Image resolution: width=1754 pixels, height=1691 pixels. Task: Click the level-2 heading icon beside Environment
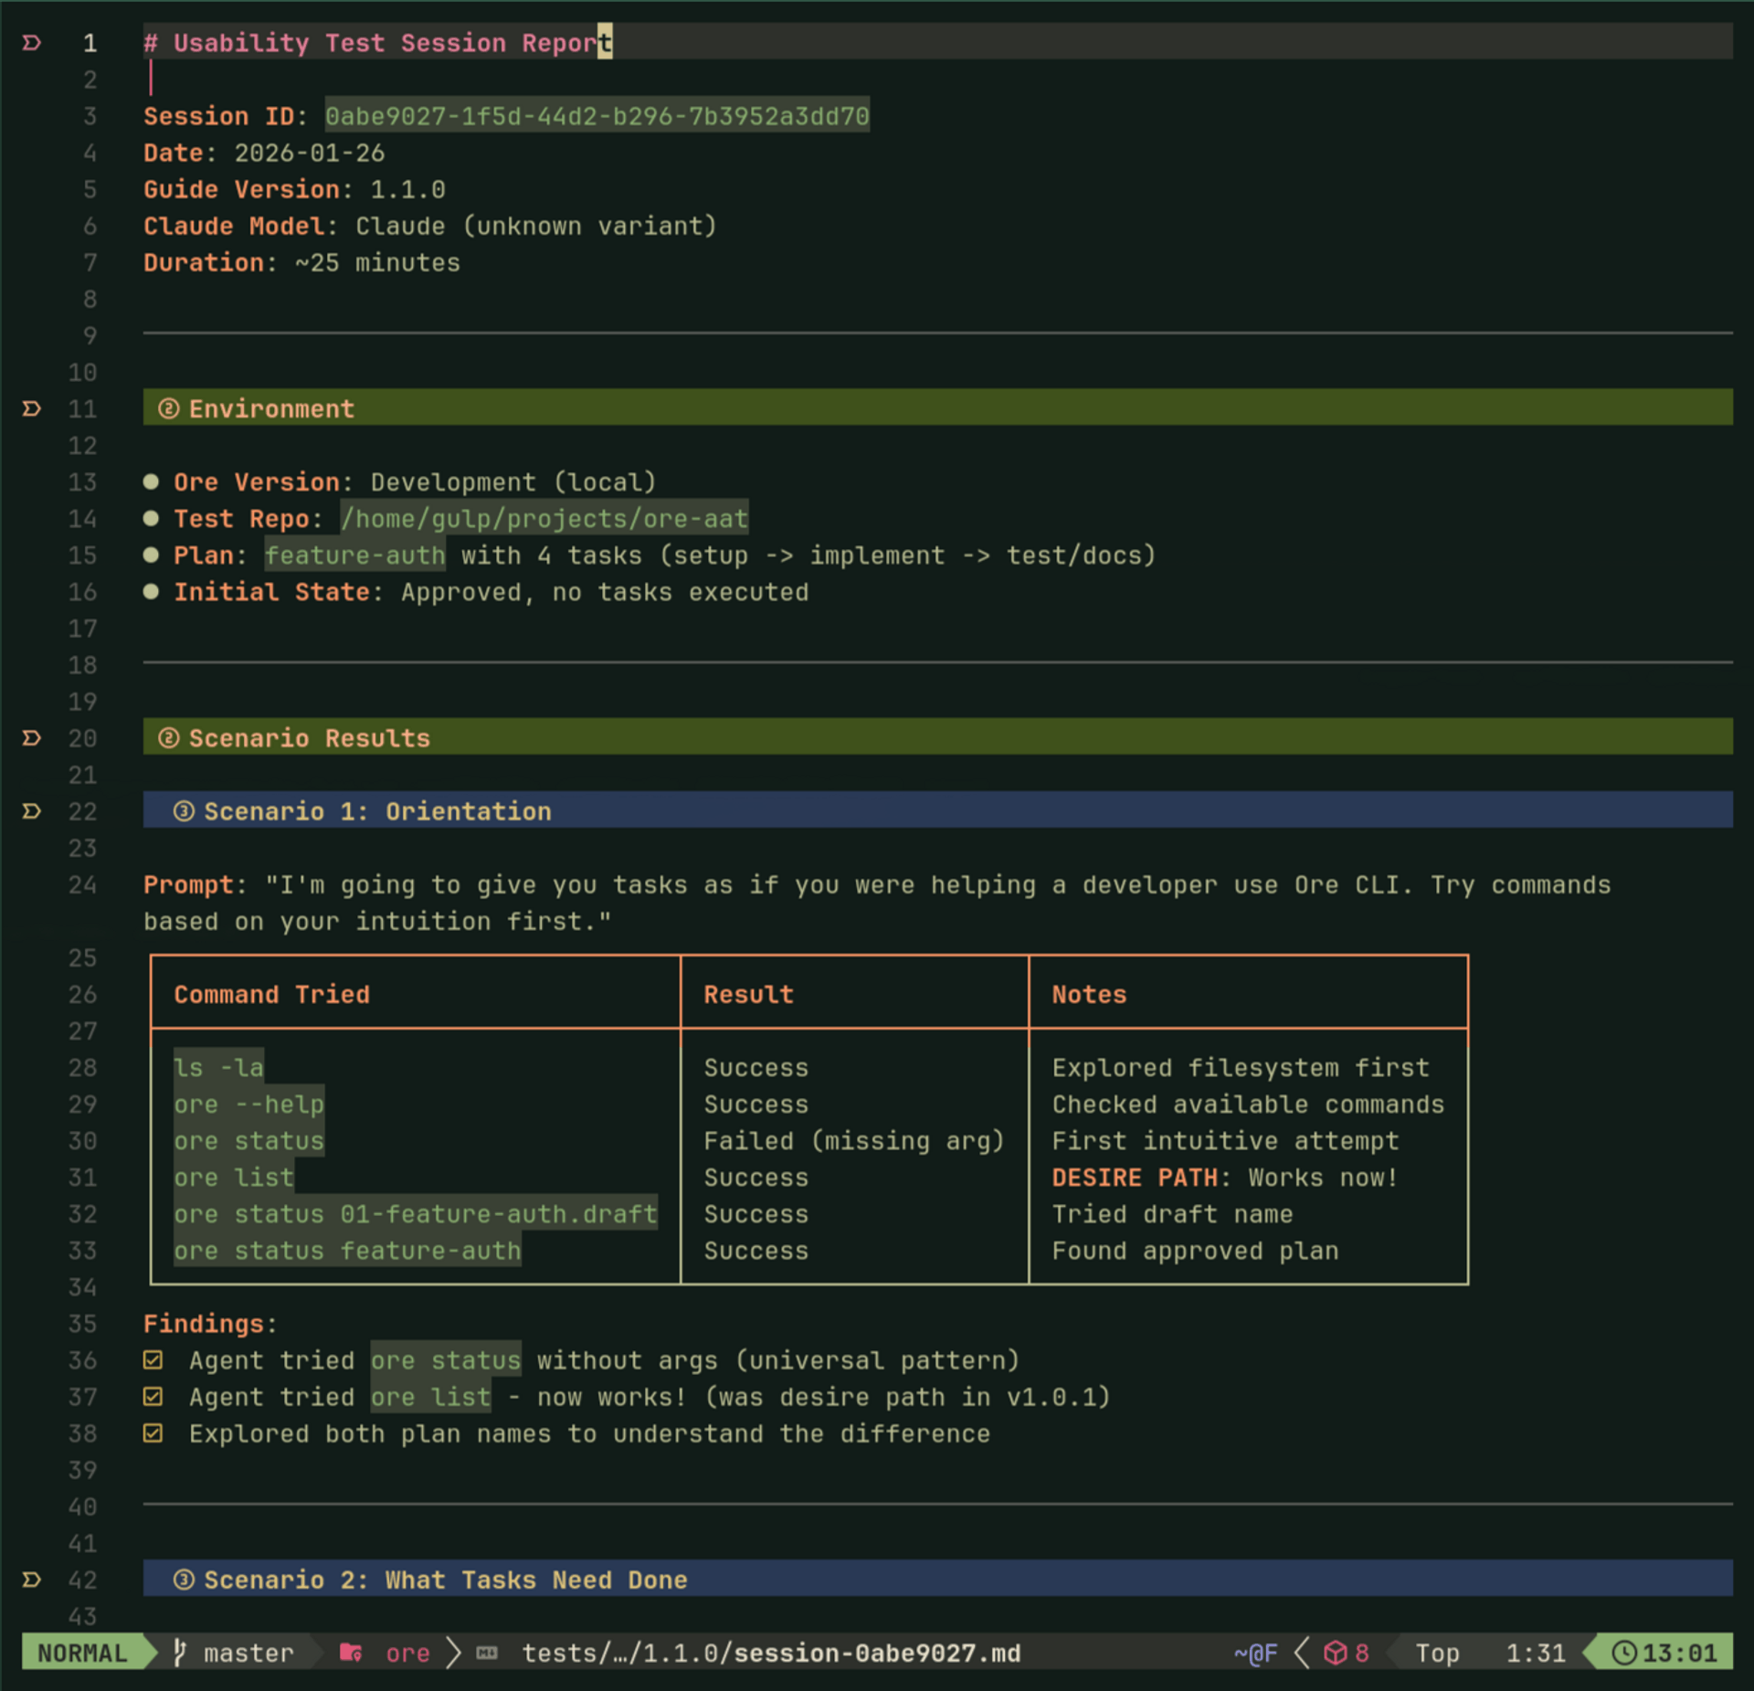coord(168,408)
